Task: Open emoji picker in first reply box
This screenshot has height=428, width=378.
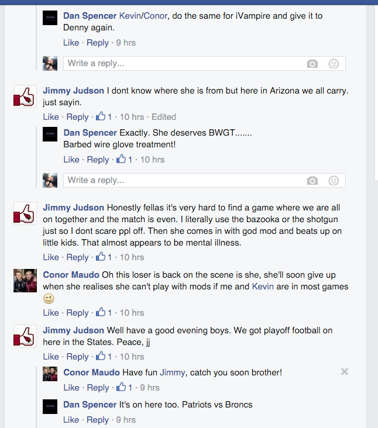Action: tap(334, 64)
